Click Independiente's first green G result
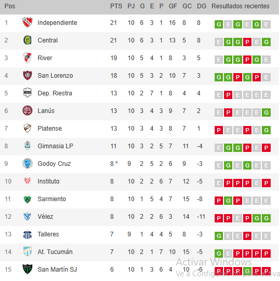 (219, 24)
